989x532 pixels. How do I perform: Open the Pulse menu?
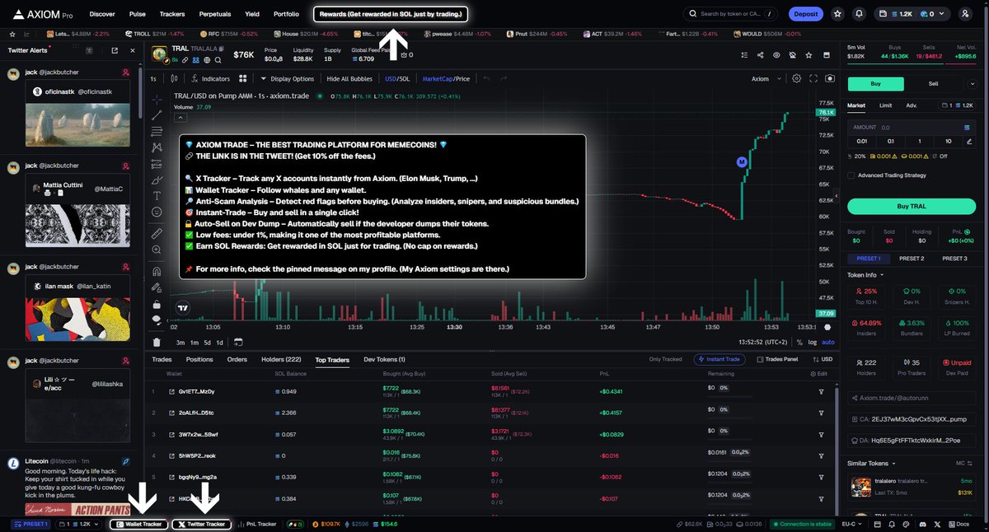138,14
